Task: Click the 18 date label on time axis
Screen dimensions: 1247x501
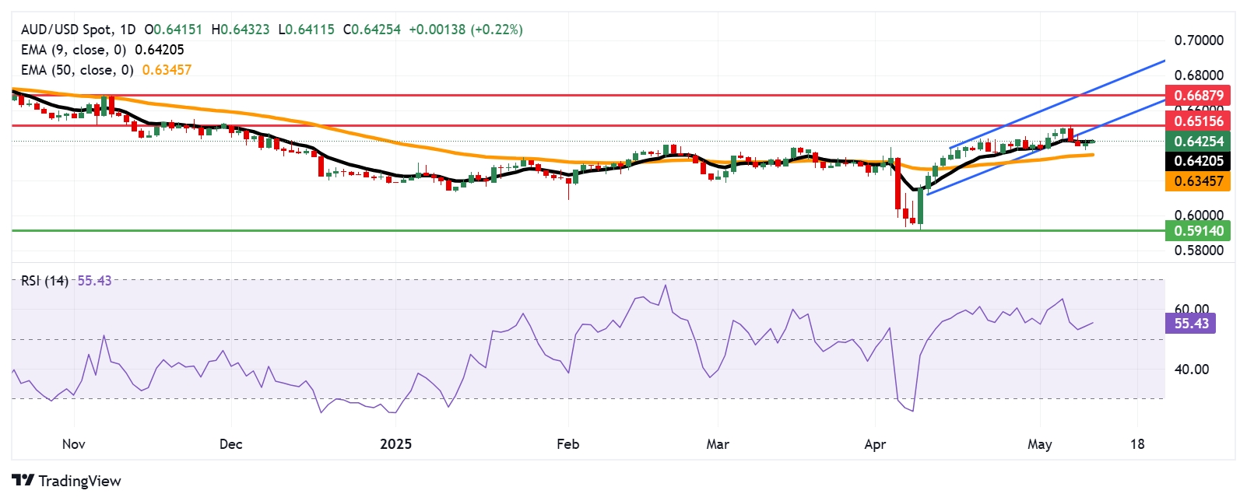Action: pyautogui.click(x=1137, y=444)
